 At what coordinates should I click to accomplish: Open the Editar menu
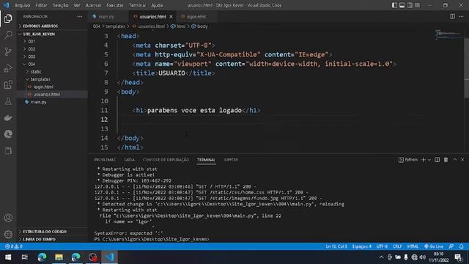click(41, 5)
